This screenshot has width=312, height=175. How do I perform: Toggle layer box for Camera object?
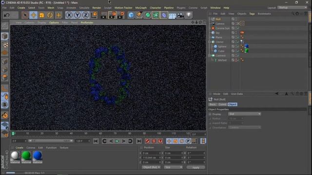coord(233,24)
